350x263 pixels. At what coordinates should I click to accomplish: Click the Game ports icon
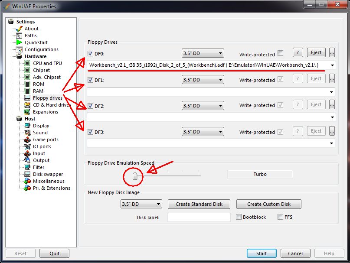(x=27, y=140)
